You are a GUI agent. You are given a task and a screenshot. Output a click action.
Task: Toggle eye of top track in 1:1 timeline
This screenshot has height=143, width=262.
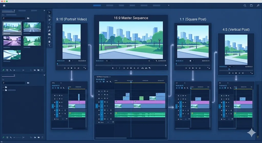click(x=185, y=96)
